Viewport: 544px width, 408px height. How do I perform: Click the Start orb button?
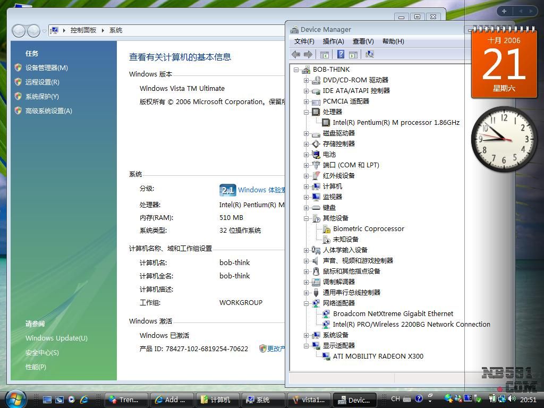(15, 398)
